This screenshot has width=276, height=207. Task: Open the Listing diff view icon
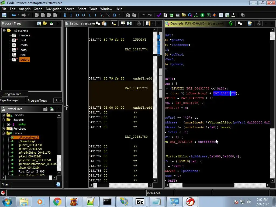(129, 23)
